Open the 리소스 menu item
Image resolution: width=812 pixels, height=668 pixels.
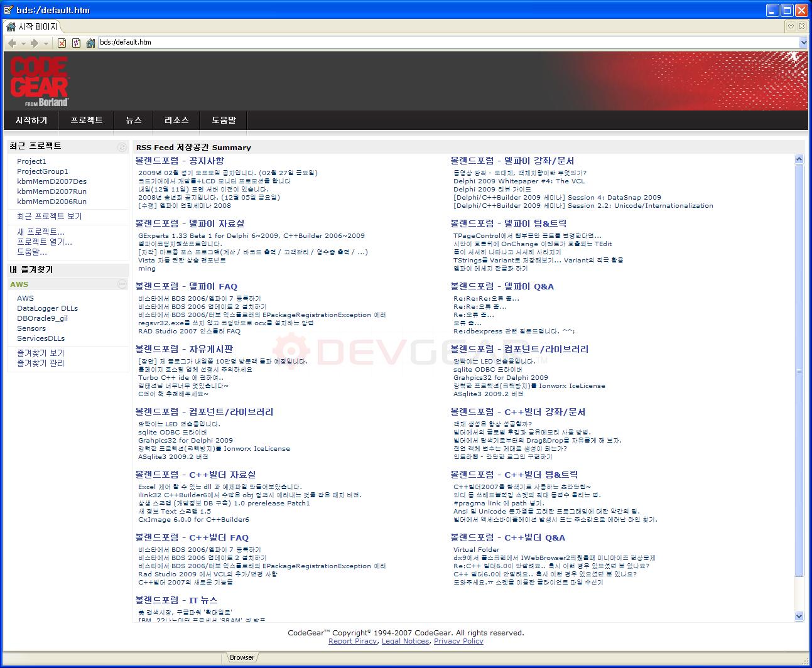(176, 120)
